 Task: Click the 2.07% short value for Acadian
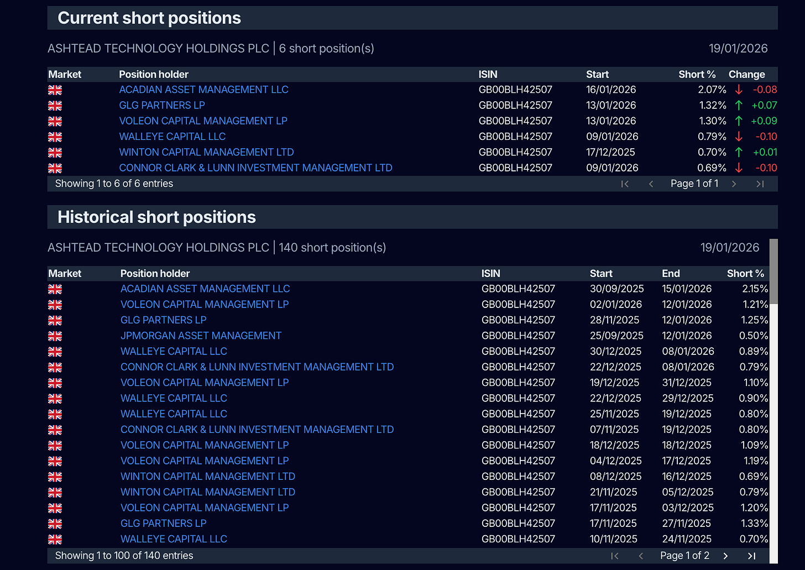coord(712,90)
